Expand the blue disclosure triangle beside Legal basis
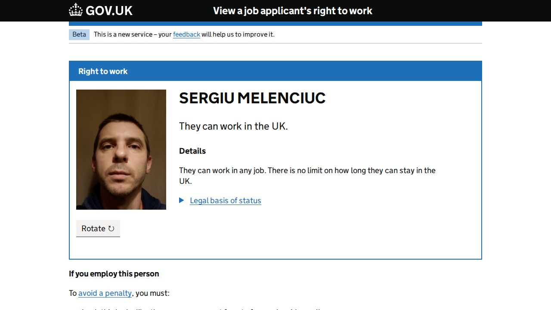This screenshot has width=551, height=310. [182, 201]
